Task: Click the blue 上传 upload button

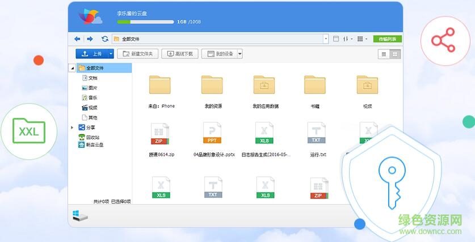Action: click(92, 54)
